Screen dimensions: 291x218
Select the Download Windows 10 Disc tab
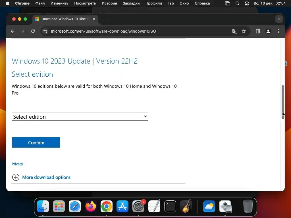coord(65,19)
